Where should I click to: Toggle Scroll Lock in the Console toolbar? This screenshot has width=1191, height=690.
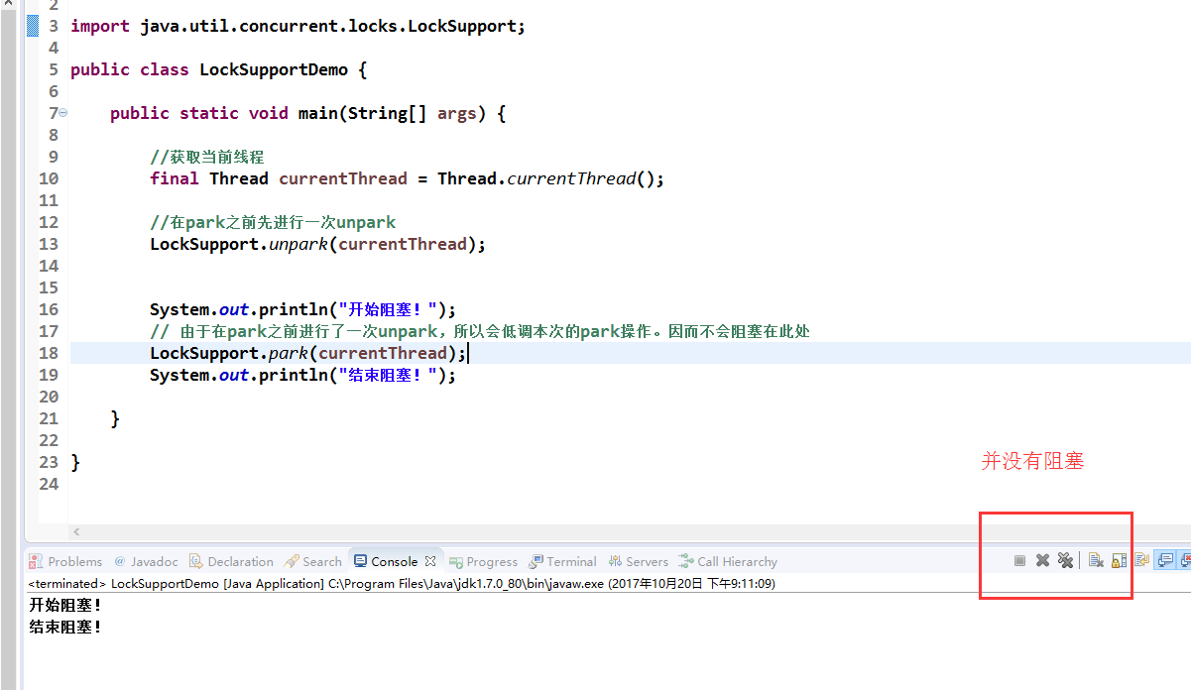coord(1119,561)
